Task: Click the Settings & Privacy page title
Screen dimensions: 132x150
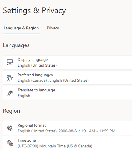Action: pyautogui.click(x=34, y=11)
